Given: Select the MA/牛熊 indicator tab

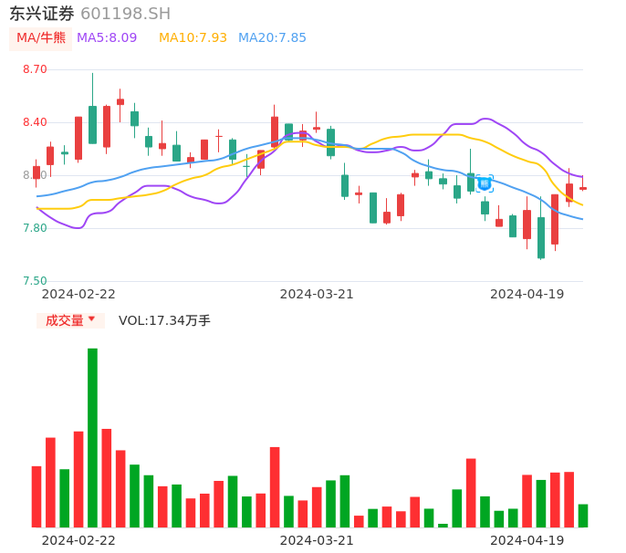Looking at the screenshot, I should [40, 38].
